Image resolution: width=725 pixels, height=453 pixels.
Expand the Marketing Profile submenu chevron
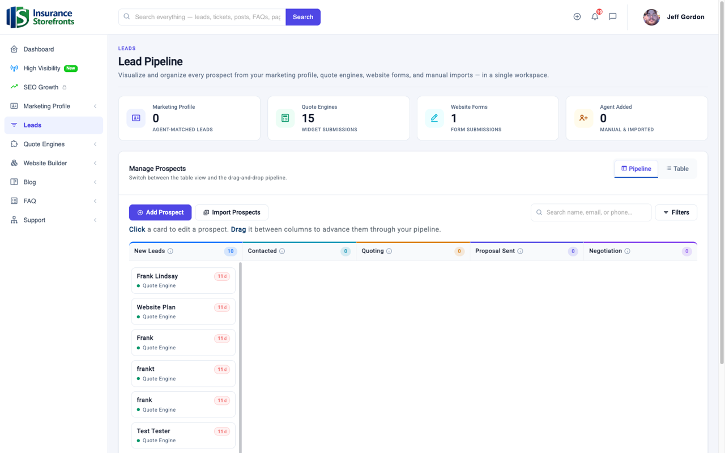click(x=95, y=106)
